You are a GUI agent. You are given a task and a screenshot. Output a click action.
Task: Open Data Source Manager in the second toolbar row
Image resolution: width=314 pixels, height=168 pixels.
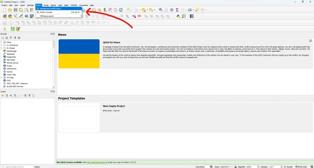point(5,16)
